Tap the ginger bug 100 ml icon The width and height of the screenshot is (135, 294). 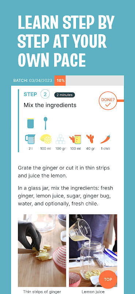click(75, 139)
